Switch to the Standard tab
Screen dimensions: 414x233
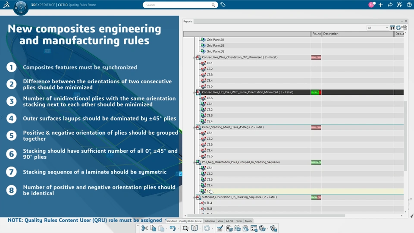171,221
